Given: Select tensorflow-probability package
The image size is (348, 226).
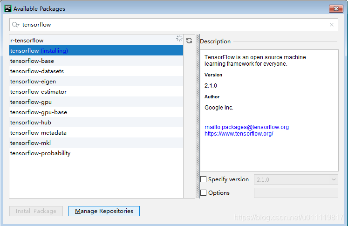Looking at the screenshot, I should [96, 153].
